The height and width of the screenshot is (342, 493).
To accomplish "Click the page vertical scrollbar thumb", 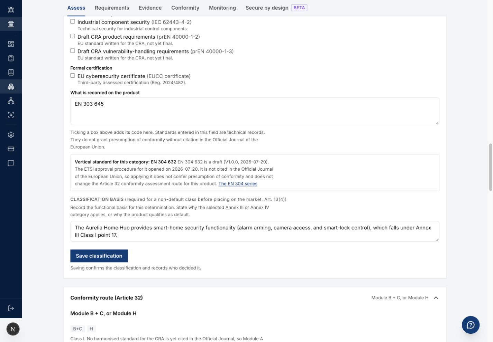I will 490,167.
